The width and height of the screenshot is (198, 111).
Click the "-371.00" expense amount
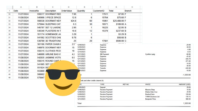188,61
